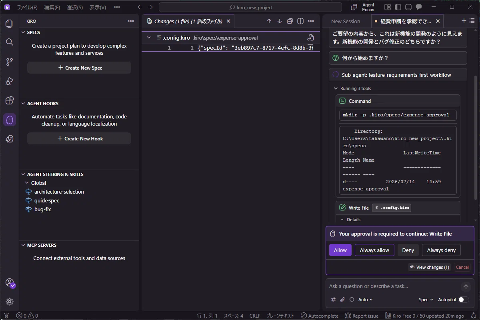Screen dimensions: 480x320
Task: Open the Spec mode dropdown
Action: pos(426,300)
